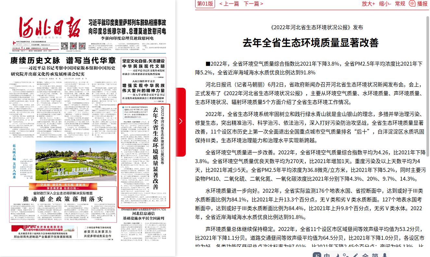Select the highlighted 去年全省生态环境质量显著改善 article block
This screenshot has height=257, width=430.
[145, 156]
